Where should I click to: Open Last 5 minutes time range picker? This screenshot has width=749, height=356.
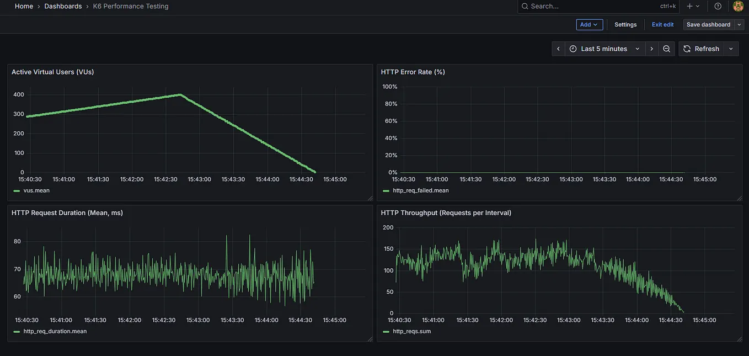(605, 49)
